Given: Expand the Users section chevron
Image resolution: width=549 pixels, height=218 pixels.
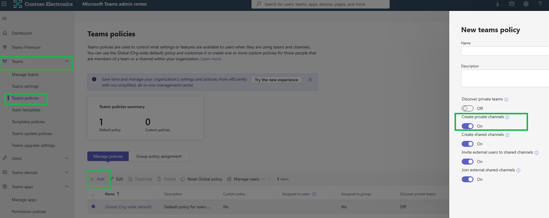Looking at the screenshot, I should [x=67, y=158].
